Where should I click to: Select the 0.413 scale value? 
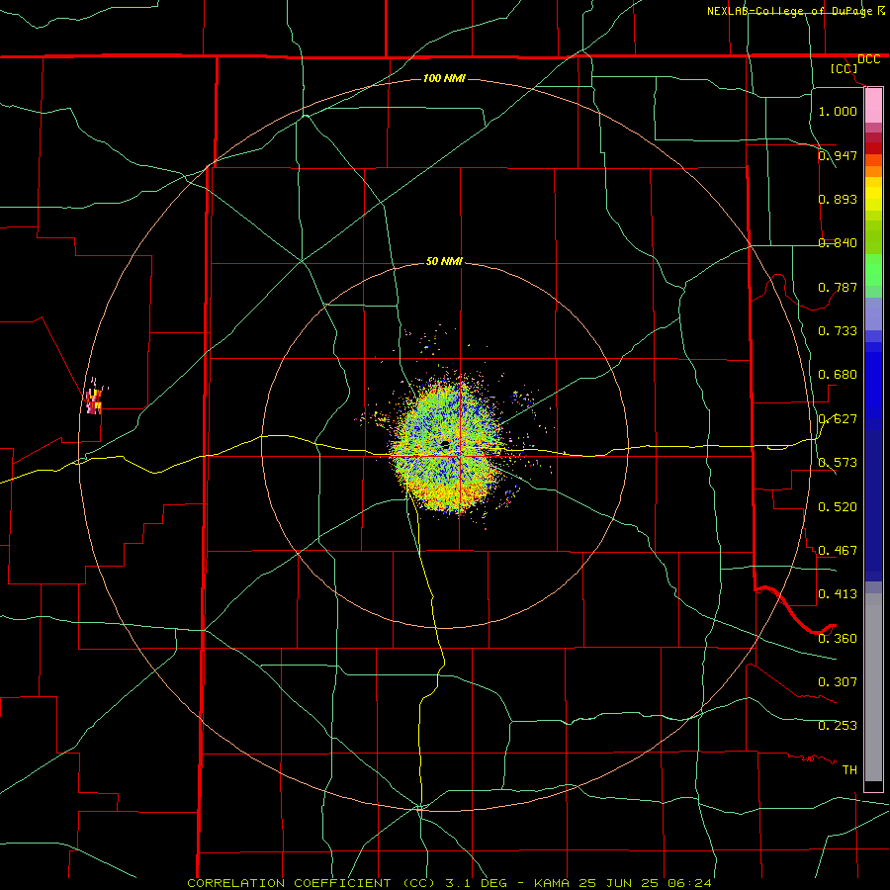coord(838,593)
